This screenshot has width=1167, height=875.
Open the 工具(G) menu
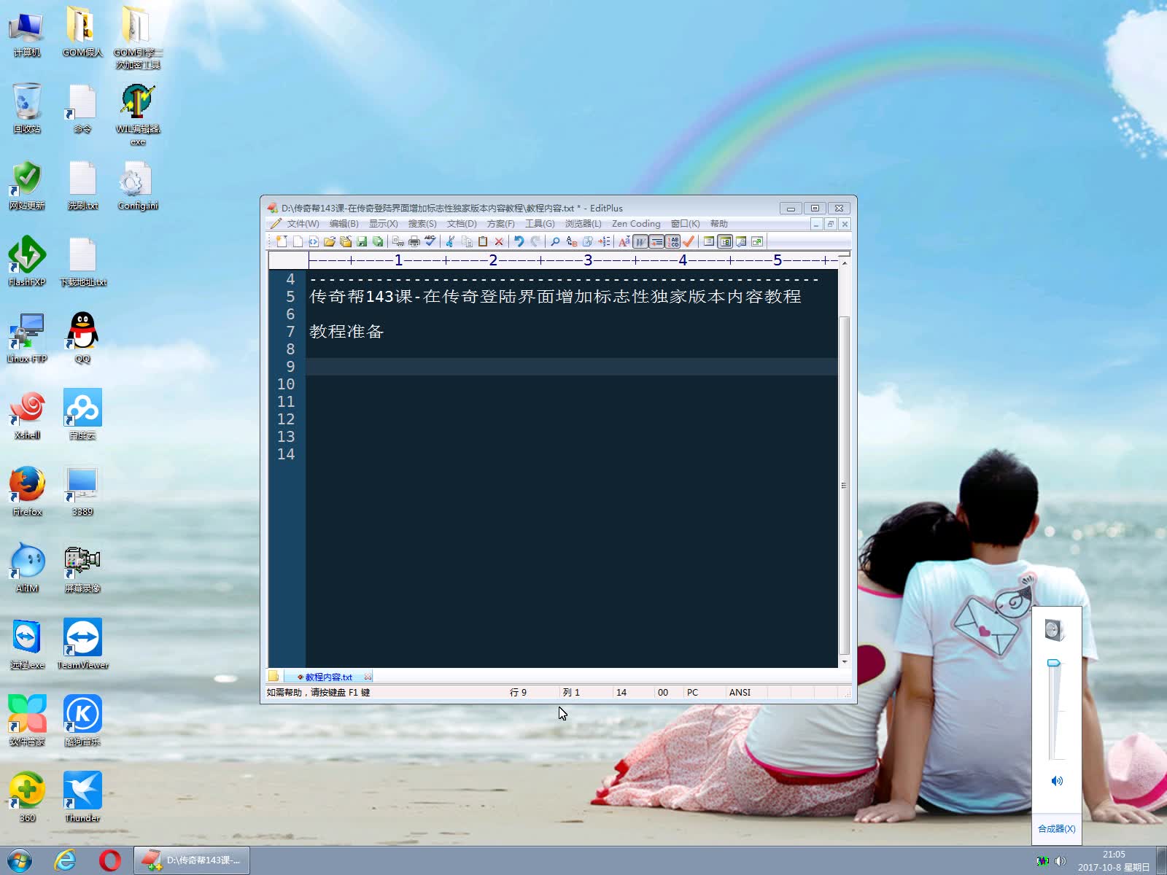tap(540, 224)
